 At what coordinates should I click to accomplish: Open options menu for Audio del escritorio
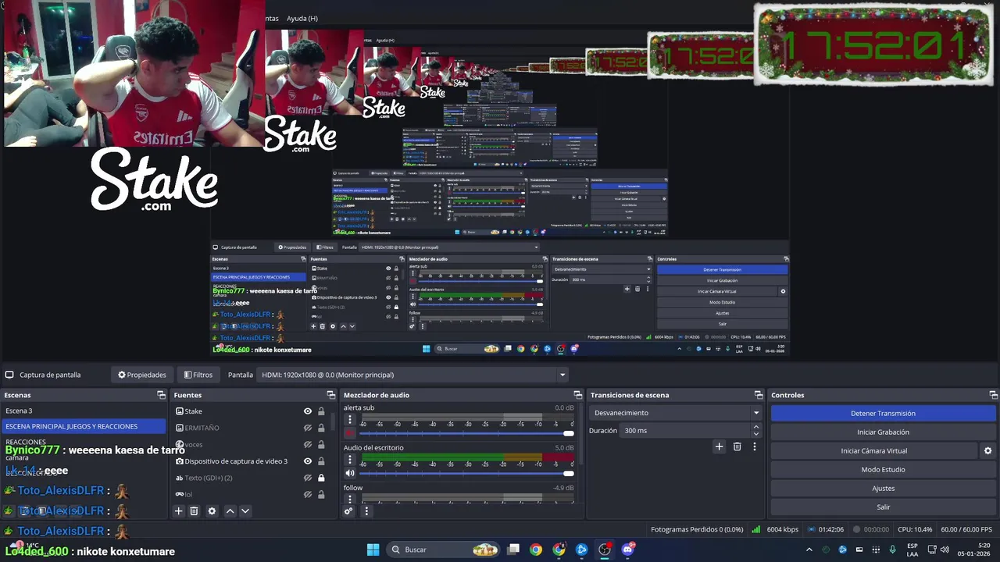[x=350, y=460]
